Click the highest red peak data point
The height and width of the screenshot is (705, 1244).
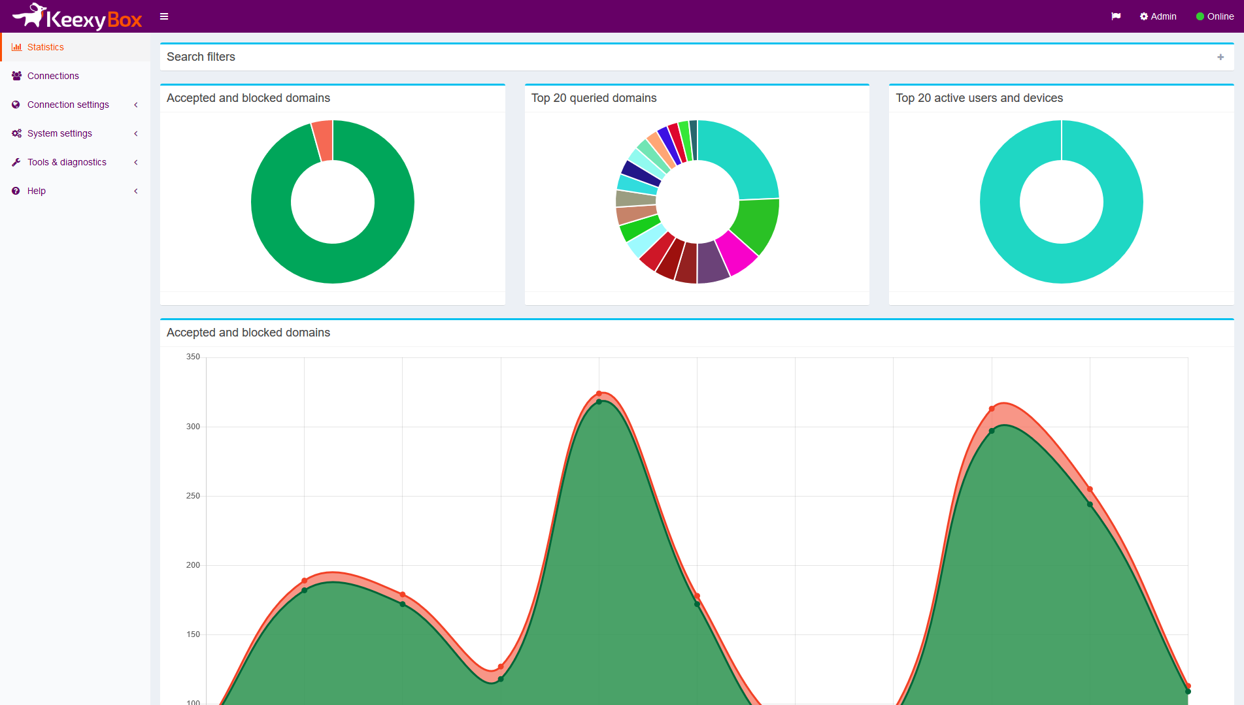click(x=599, y=393)
